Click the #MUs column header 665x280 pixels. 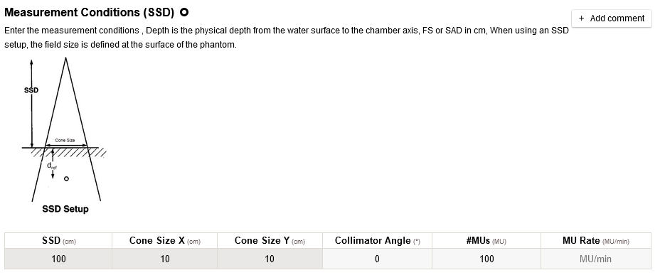pos(486,241)
